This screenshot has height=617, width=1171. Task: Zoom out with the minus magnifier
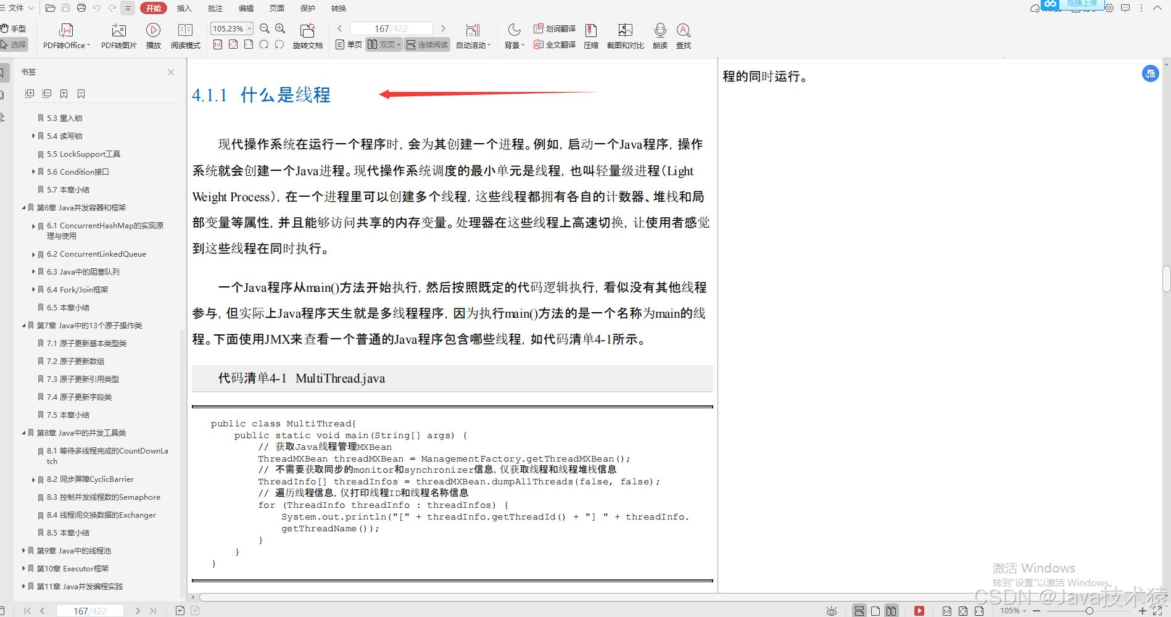[265, 28]
